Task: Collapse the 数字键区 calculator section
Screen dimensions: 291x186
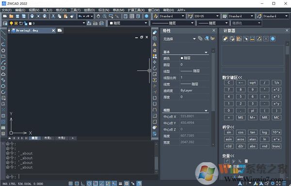Action: tap(232, 77)
